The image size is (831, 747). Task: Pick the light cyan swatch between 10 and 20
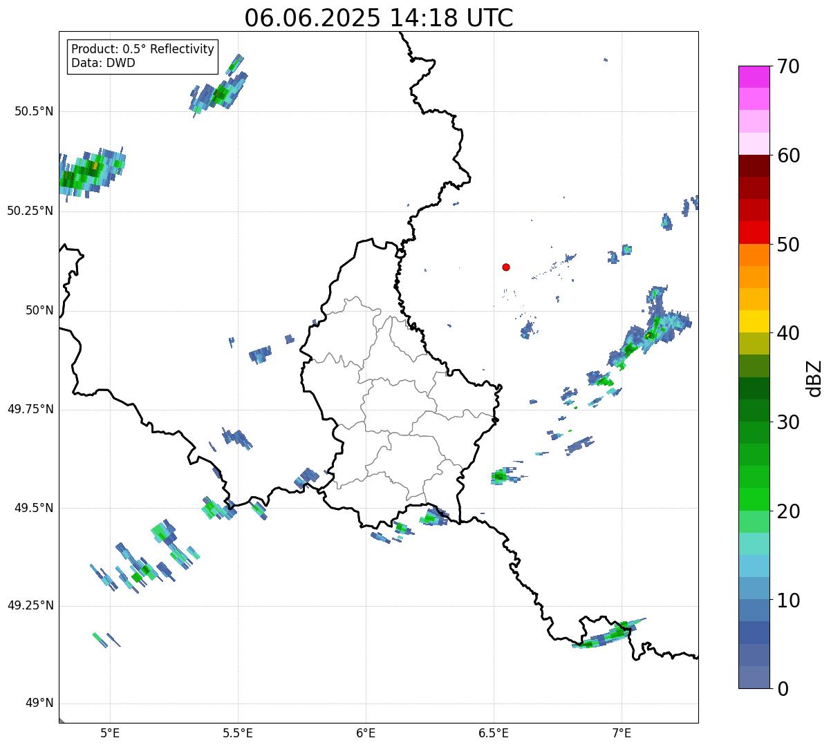point(754,544)
